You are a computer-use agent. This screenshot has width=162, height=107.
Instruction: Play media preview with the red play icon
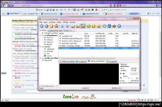(121, 74)
